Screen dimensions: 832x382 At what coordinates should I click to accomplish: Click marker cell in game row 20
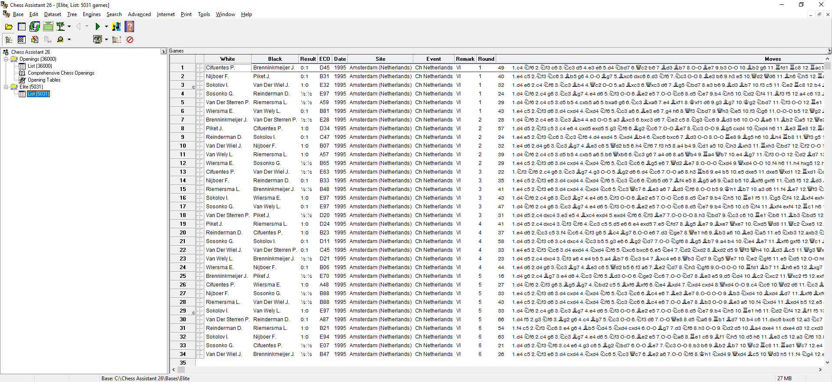(x=200, y=233)
